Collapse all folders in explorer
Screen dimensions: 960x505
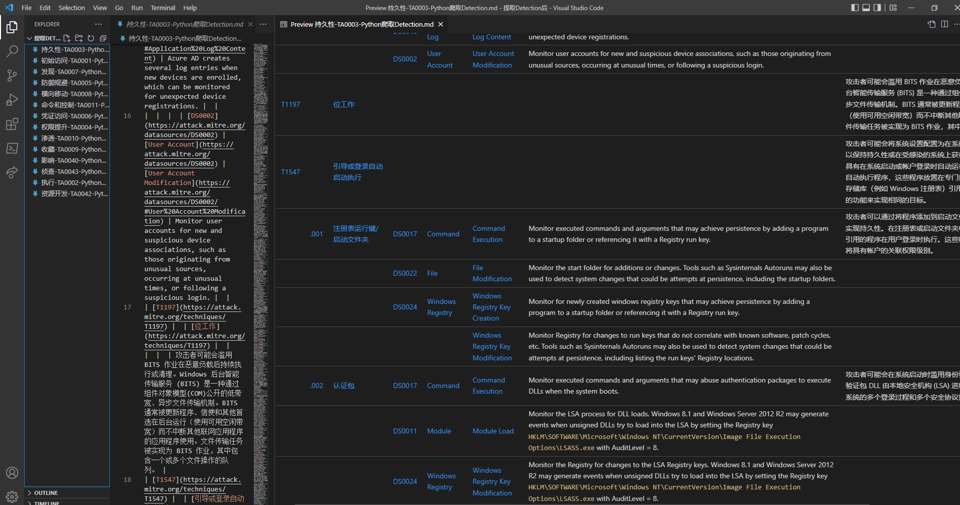pos(103,38)
